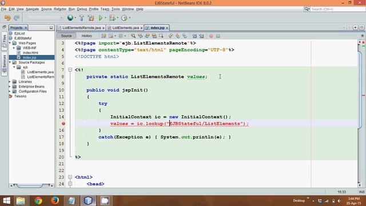Click Previous Bookmark icon
This screenshot has width=366, height=206.
coord(170,36)
